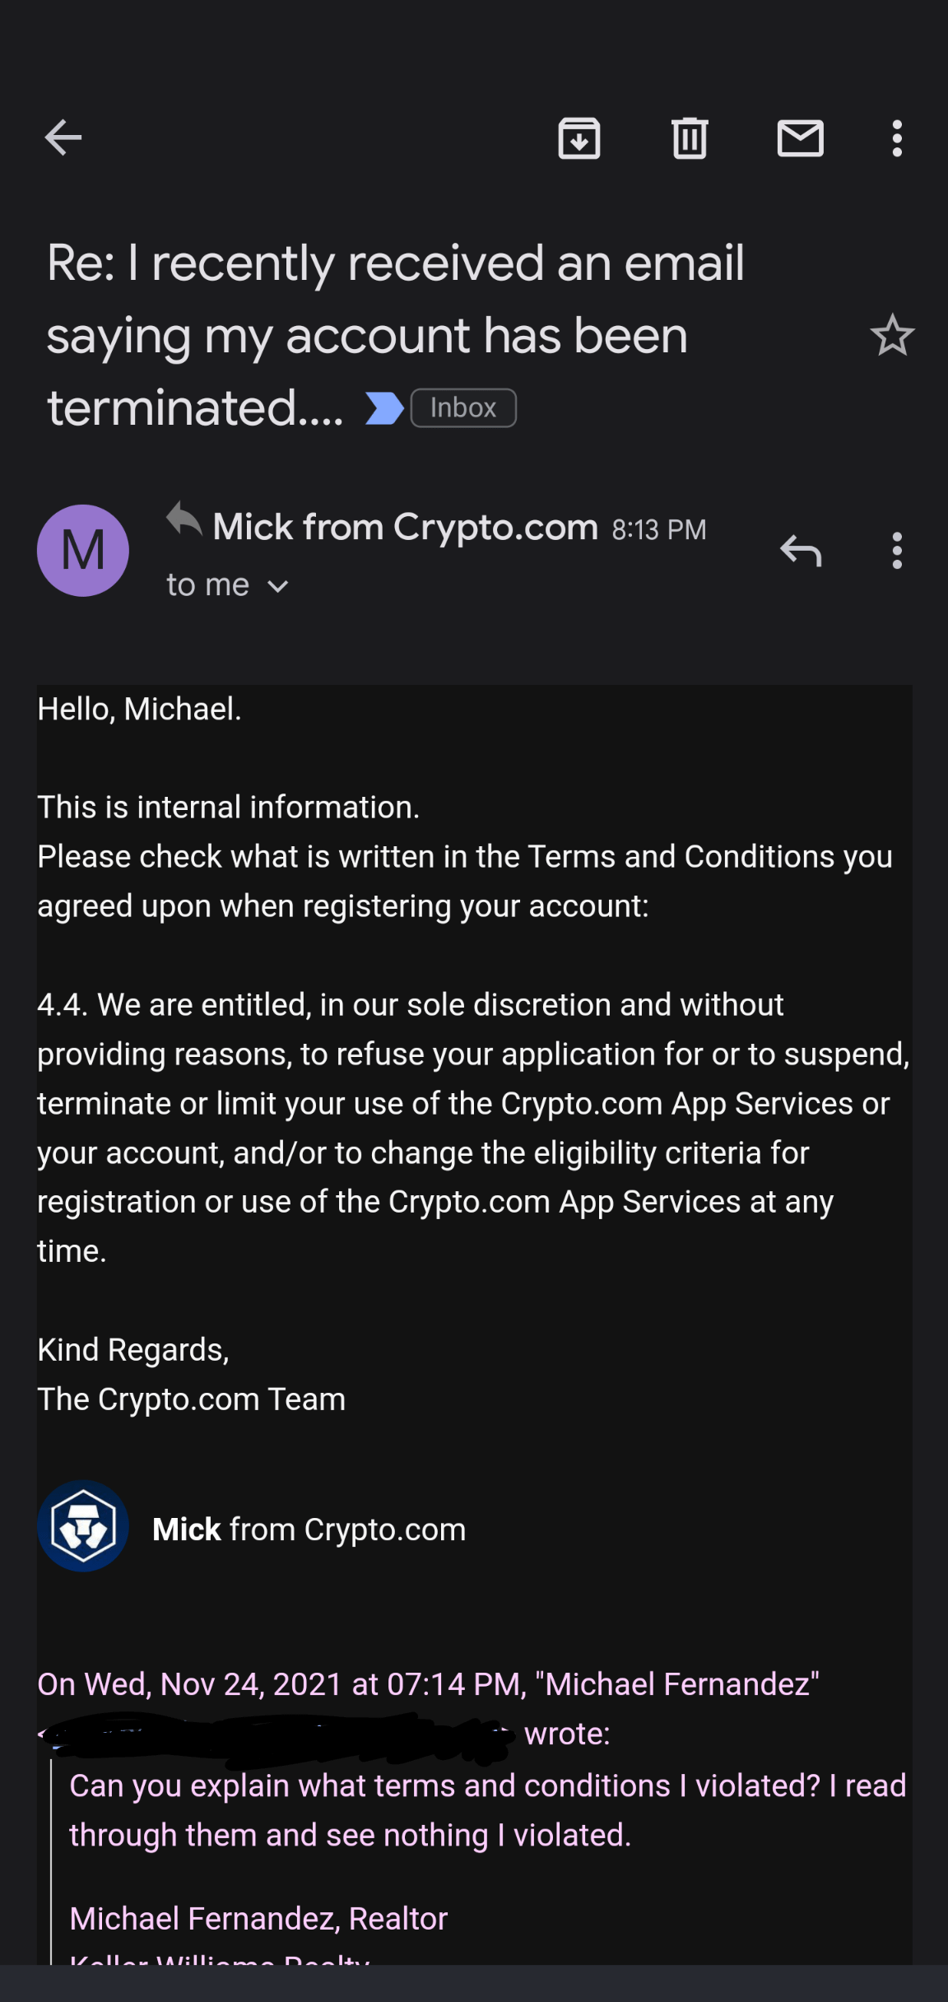Tap the 8:13 PM timestamp
948x2002 pixels.
coord(659,529)
